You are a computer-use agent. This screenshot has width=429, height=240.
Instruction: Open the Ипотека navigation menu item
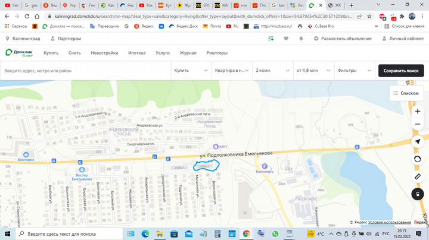137,53
